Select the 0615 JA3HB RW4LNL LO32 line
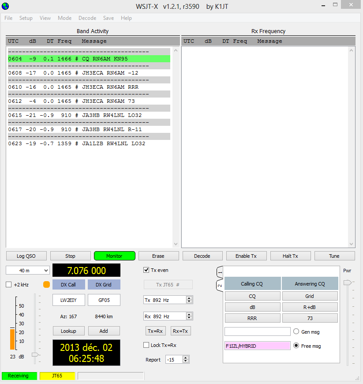Screen dimensions: 363x384 tap(89, 115)
